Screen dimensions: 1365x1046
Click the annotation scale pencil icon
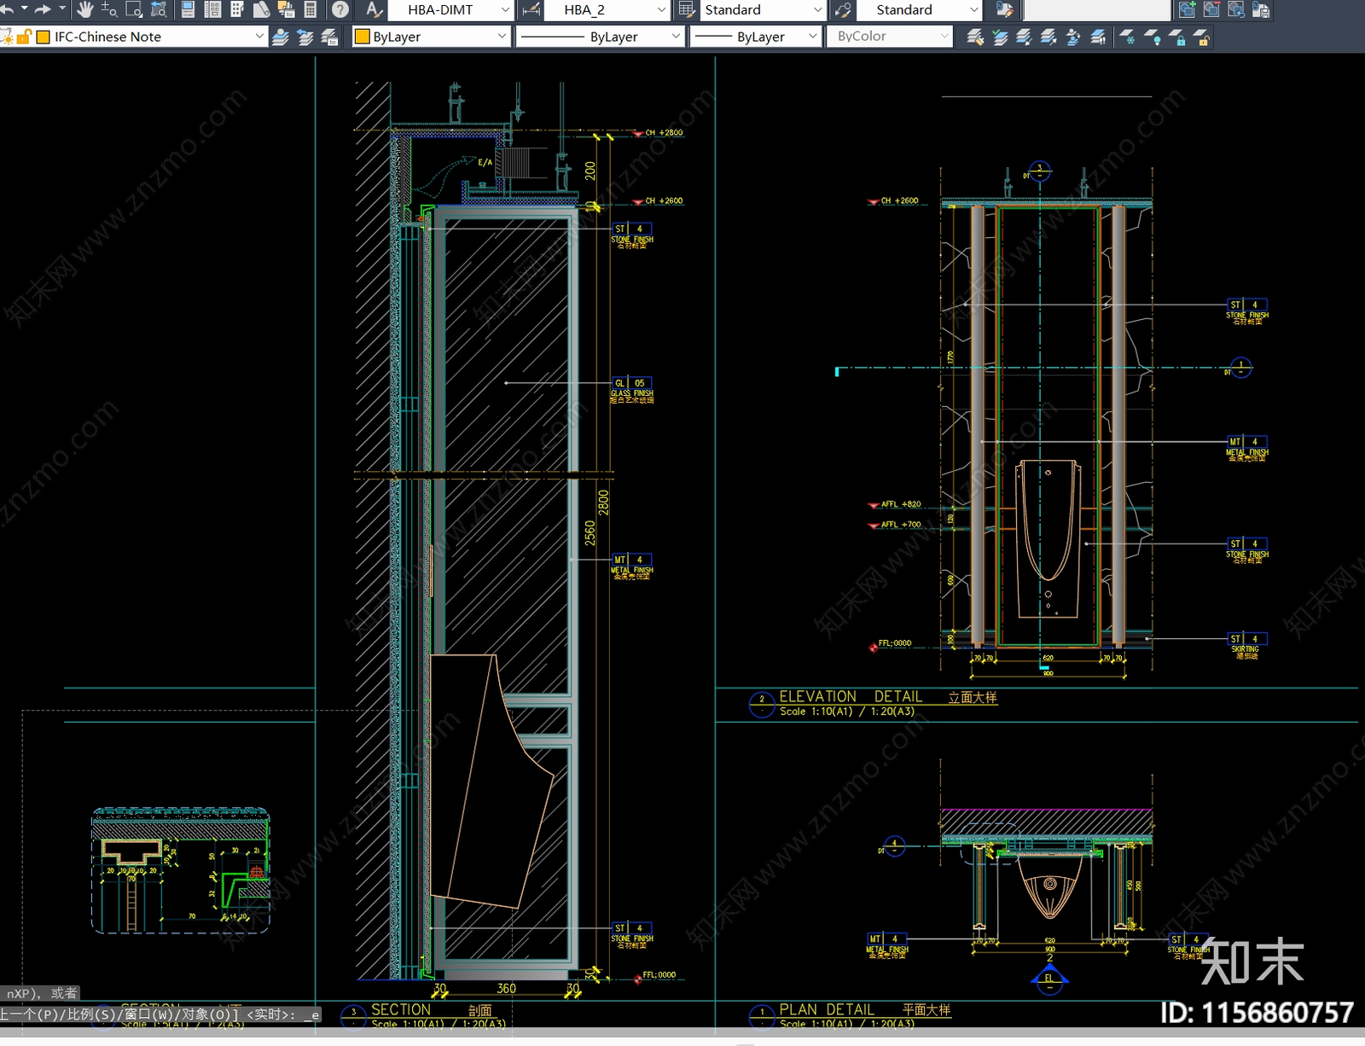click(x=1005, y=9)
